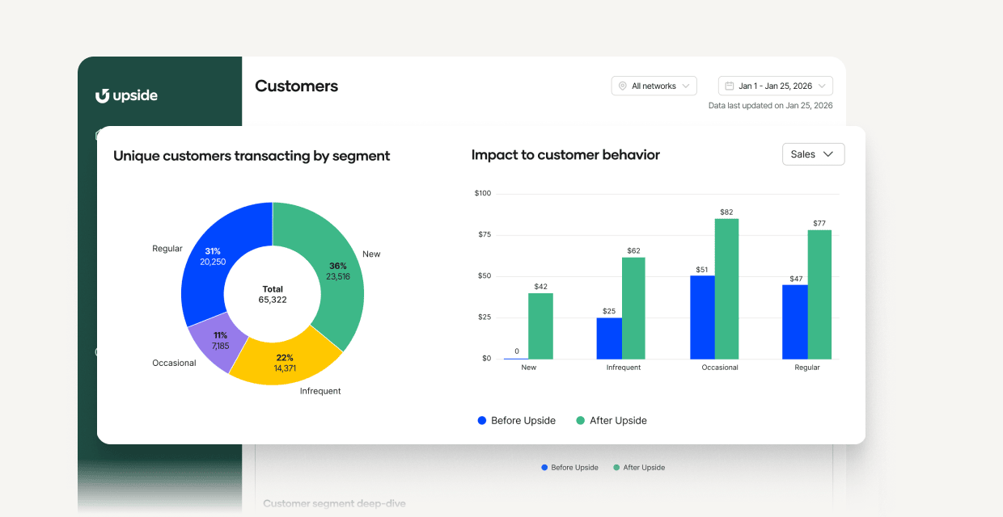Click the green After Upside legend dot
Screen dimensions: 1003x517
[x=582, y=420]
